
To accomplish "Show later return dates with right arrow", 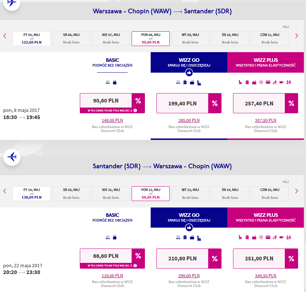I will [296, 191].
